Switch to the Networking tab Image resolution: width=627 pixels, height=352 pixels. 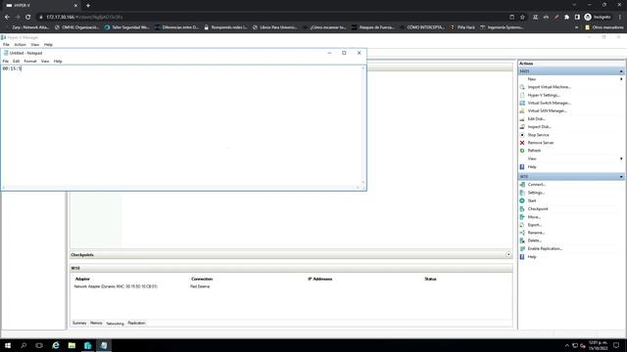point(115,324)
